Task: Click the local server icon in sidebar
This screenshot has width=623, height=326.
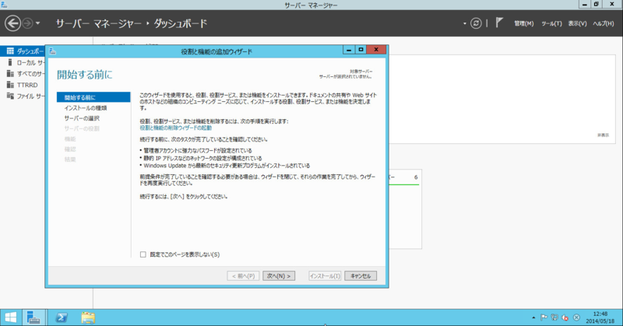Action: tap(10, 62)
